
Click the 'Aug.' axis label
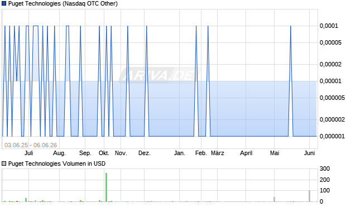[59, 153]
